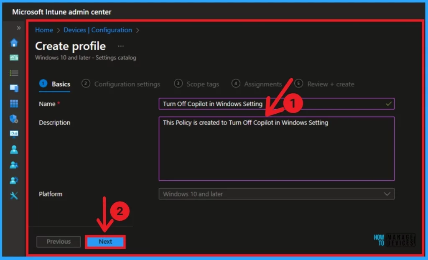Open Apps grid icon in sidebar
The height and width of the screenshot is (260, 428).
14,104
